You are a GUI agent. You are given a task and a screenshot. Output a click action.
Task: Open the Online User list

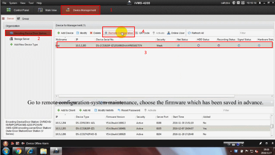tap(176, 33)
